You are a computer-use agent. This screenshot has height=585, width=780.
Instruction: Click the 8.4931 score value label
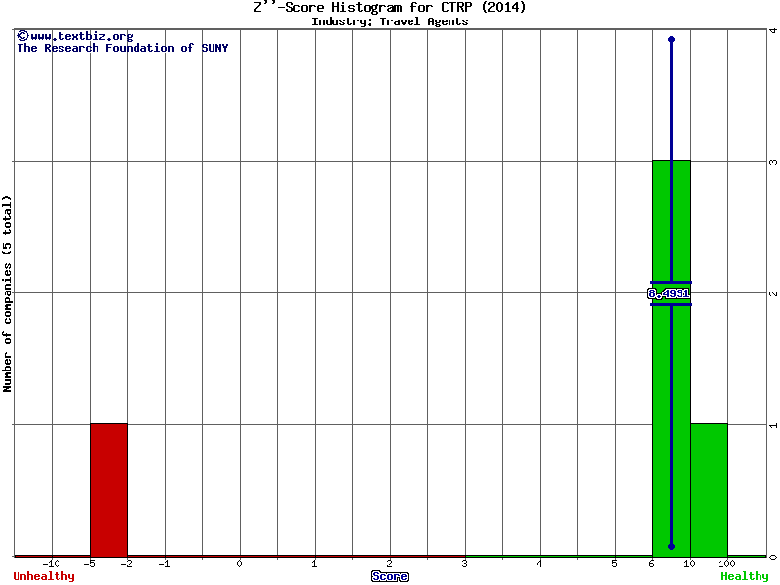click(670, 293)
